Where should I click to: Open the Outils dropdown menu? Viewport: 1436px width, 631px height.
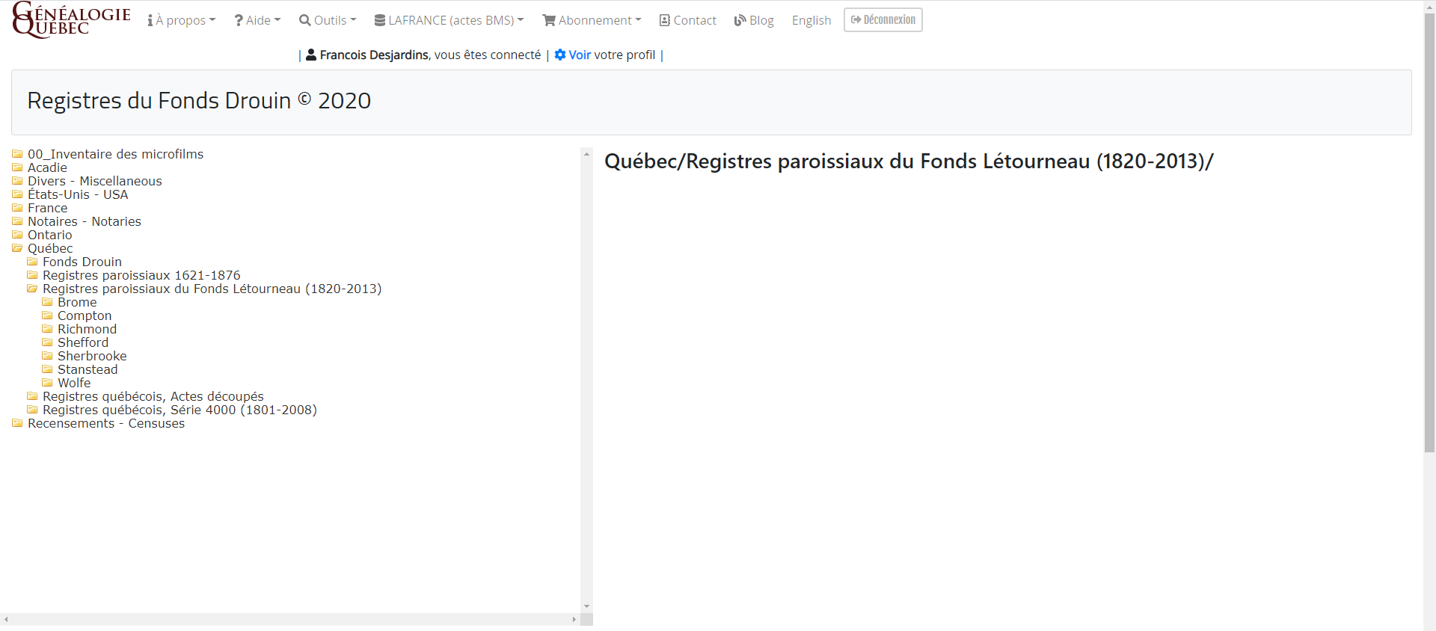click(328, 20)
